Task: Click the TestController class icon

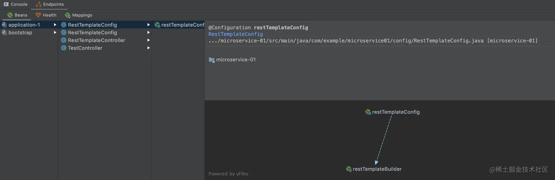Action: [64, 48]
